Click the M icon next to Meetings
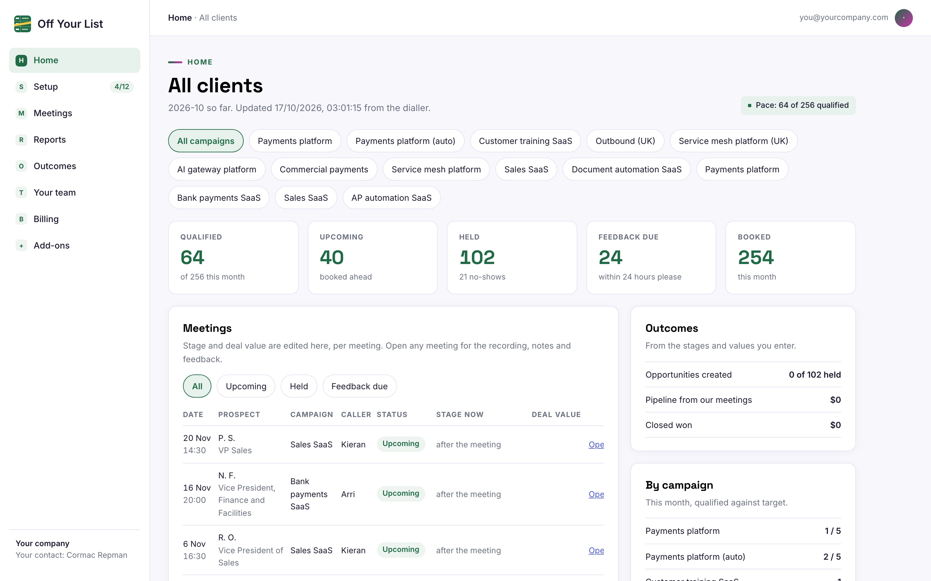 point(21,113)
